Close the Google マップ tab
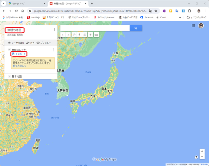Image resolution: width=209 pixels, height=166 pixels. click(x=44, y=4)
